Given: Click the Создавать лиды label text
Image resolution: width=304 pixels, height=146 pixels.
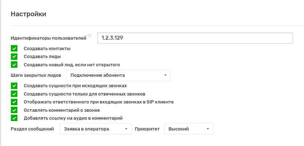Looking at the screenshot, I should (42, 57).
